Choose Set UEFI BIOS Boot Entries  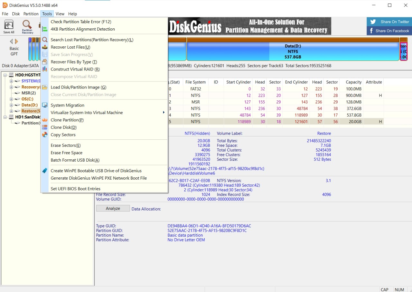(x=104, y=189)
